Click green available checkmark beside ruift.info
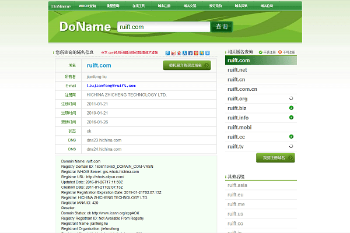Screen dimensions: 350x233 coord(291,118)
